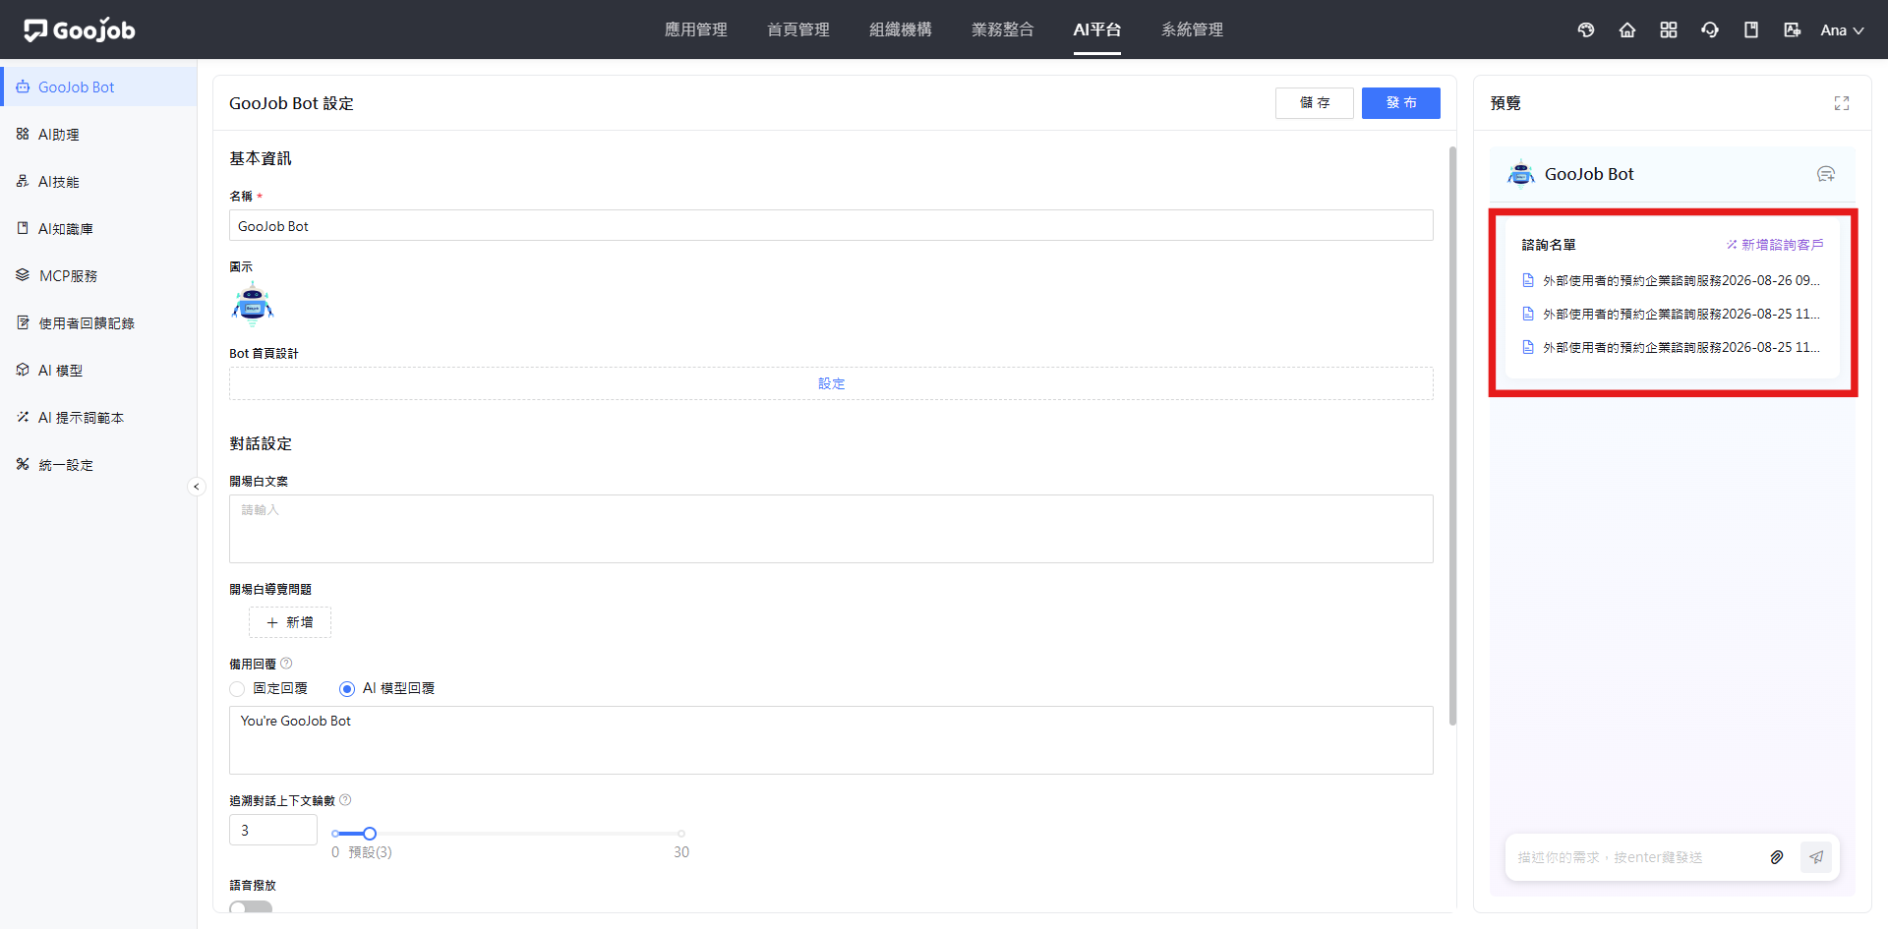The height and width of the screenshot is (929, 1888).
Task: Switch to AI平台 top tab
Action: [x=1096, y=29]
